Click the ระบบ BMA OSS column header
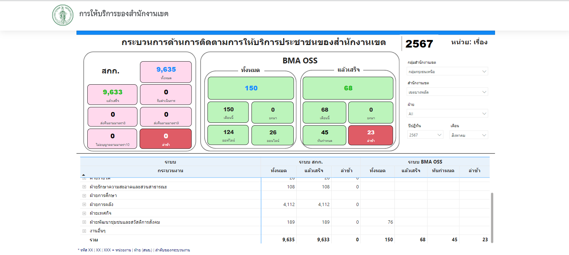This screenshot has width=569, height=255. click(x=425, y=162)
